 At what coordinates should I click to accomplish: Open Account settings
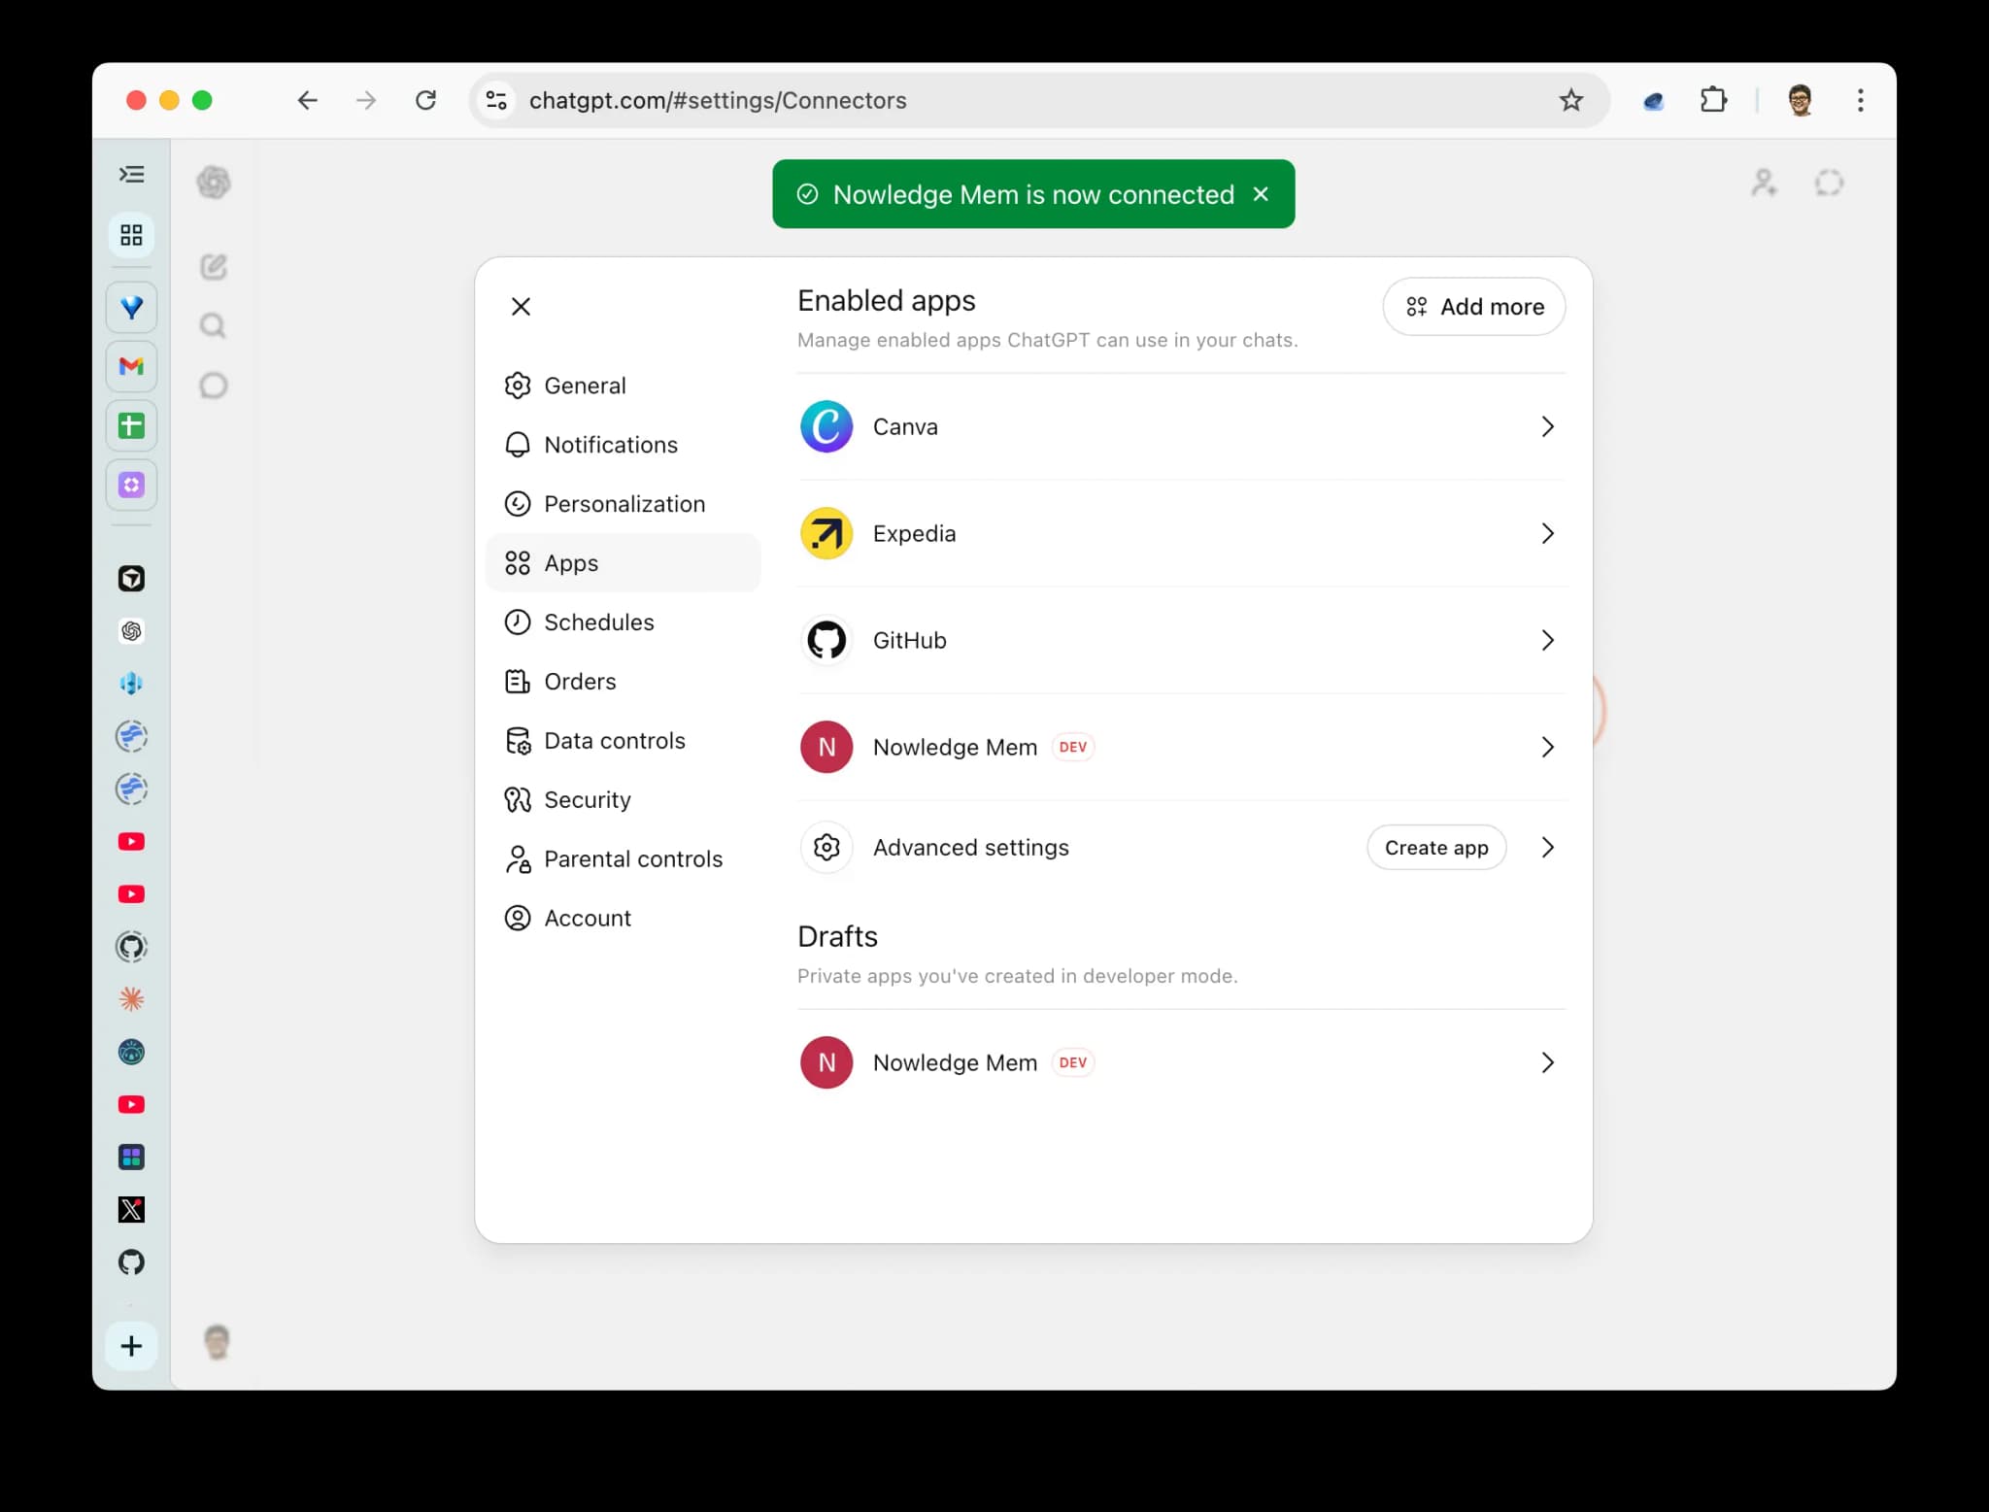623,919
